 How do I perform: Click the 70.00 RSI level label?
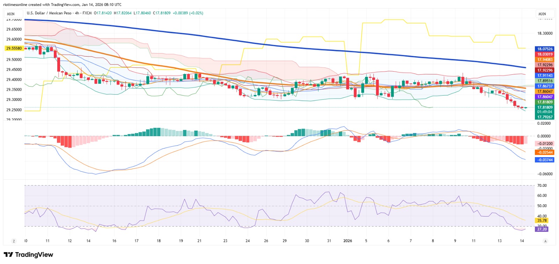[x=542, y=185]
